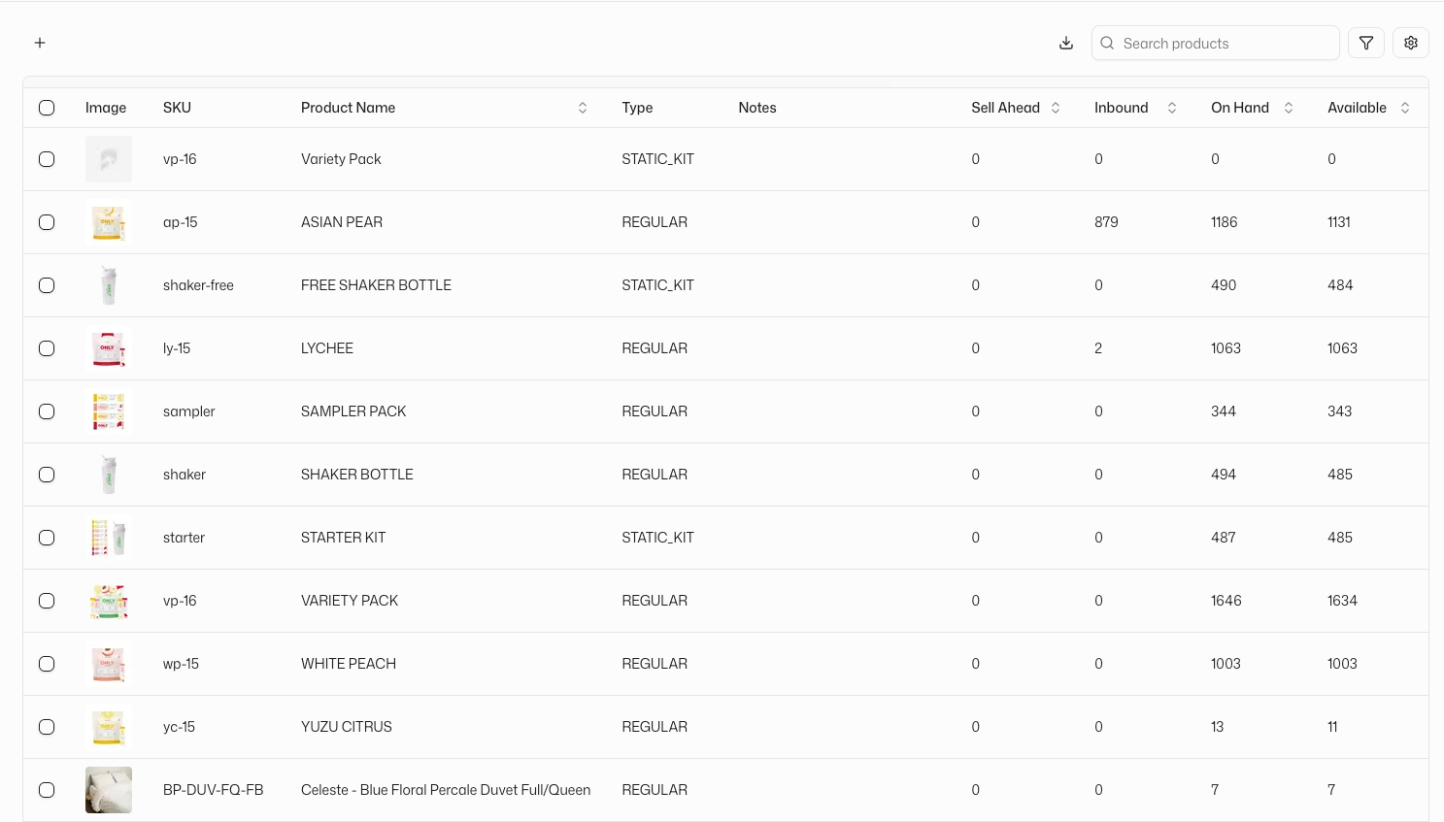Screen dimensions: 1444x822
Task: Open the Celeste duvet product image
Action: point(109,790)
